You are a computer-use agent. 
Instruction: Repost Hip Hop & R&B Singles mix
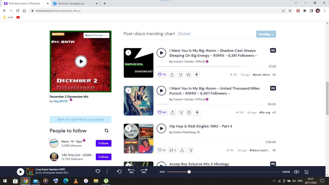click(173, 150)
